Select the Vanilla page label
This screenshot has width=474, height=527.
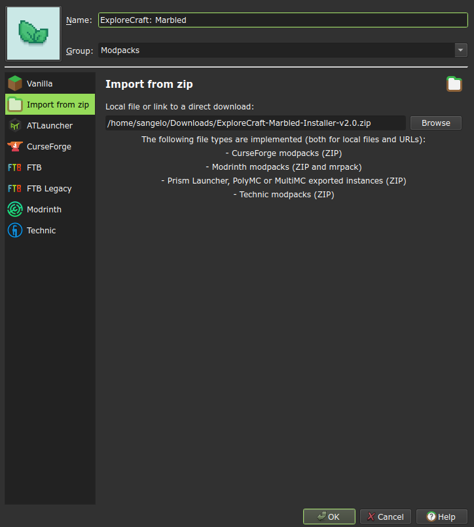[x=40, y=84]
